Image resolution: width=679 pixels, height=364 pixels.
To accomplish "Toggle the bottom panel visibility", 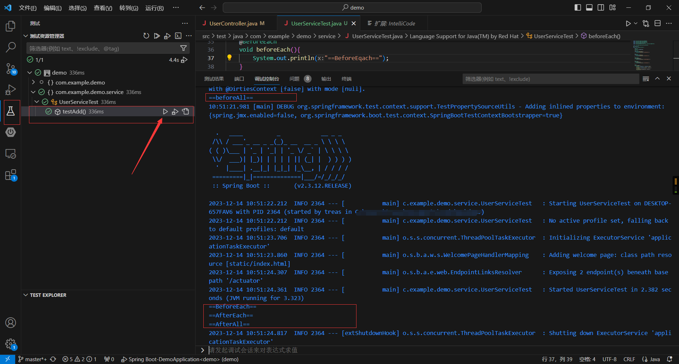I will click(589, 7).
